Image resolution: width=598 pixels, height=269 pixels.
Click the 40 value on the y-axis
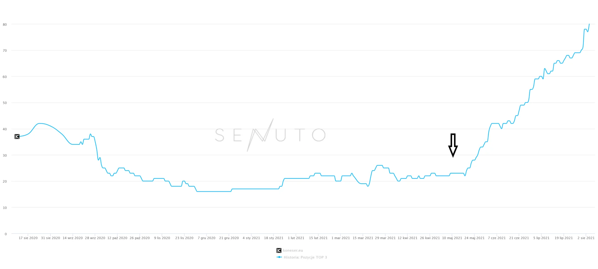point(5,129)
